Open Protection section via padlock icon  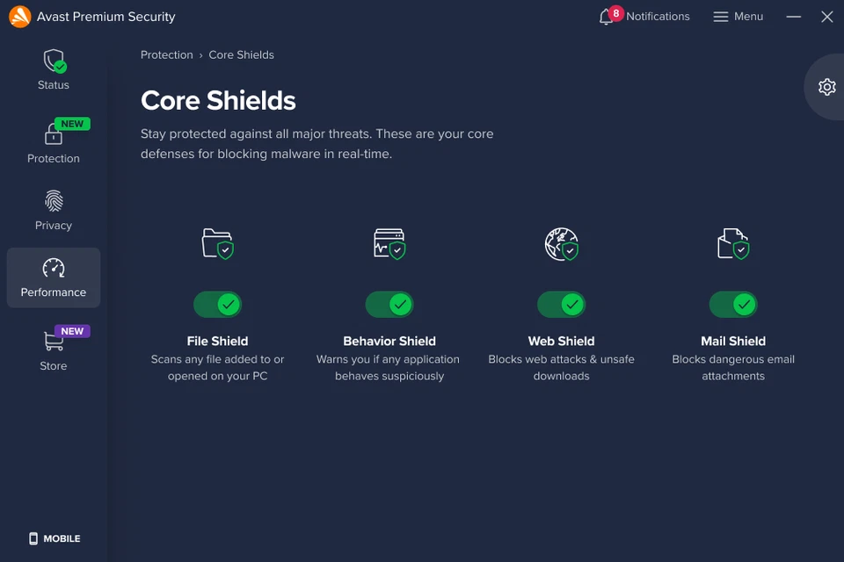53,139
